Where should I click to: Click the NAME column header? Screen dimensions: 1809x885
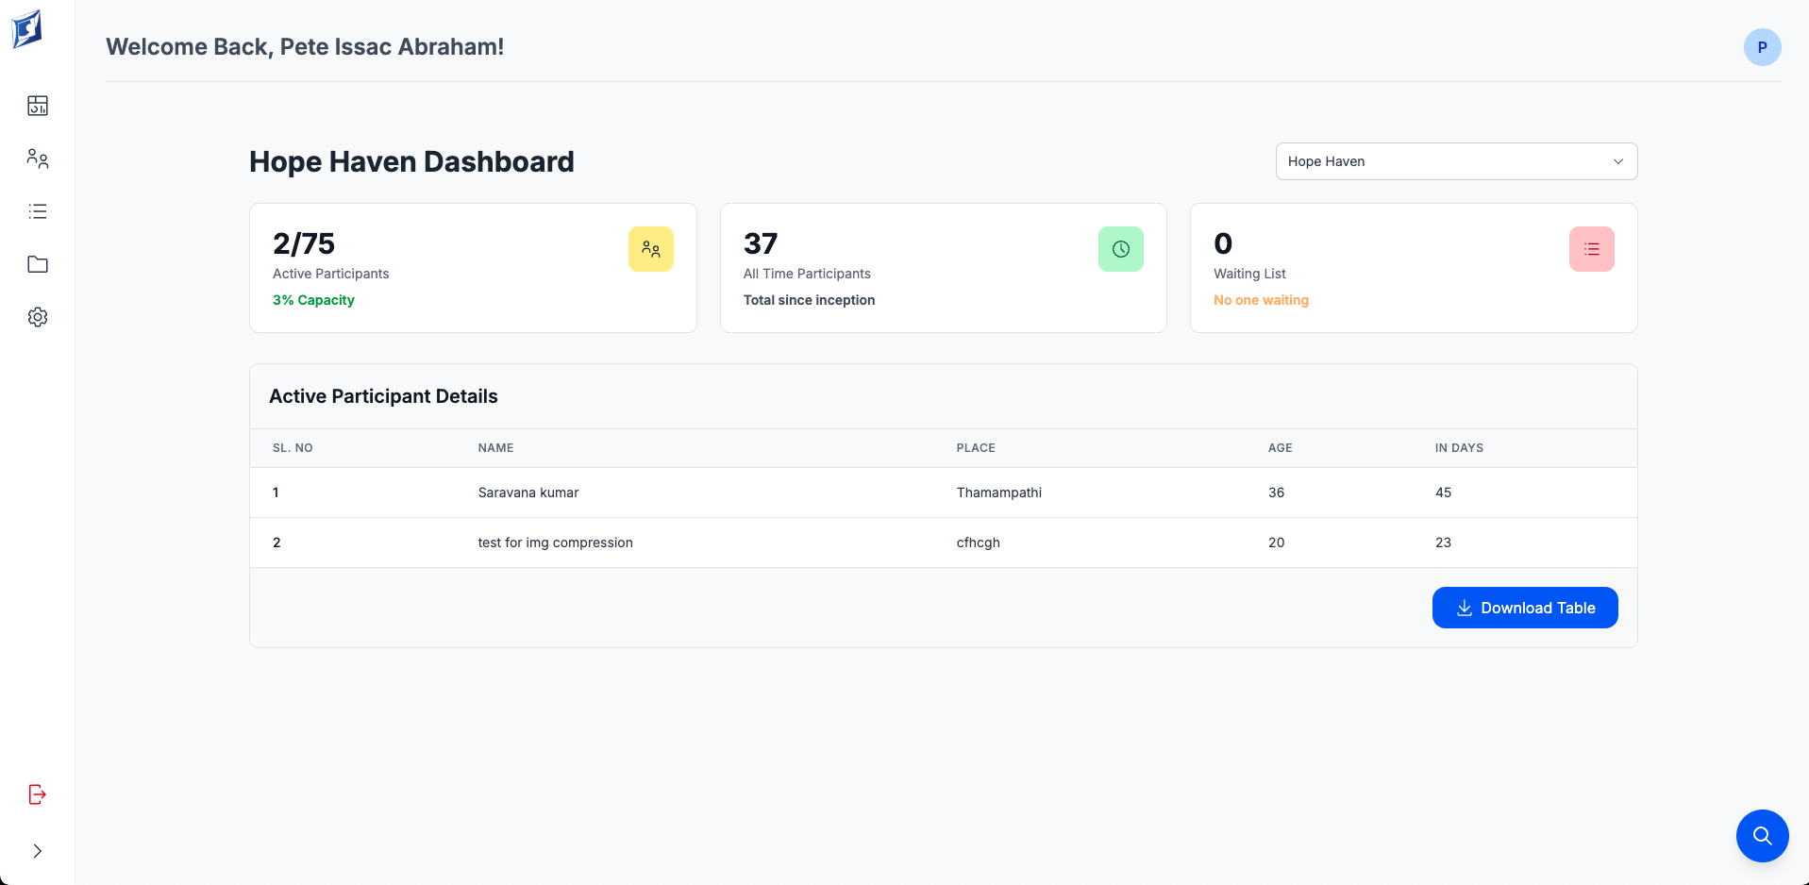click(x=495, y=448)
